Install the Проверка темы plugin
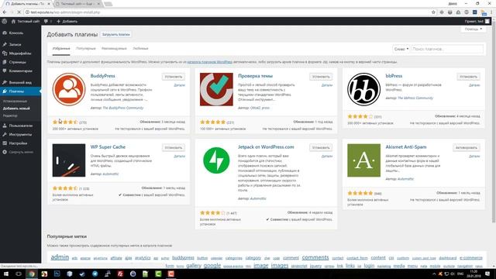Viewport: 496px width, 279px height. point(321,77)
